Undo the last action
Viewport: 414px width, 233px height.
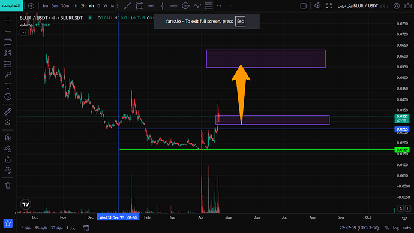(x=219, y=6)
